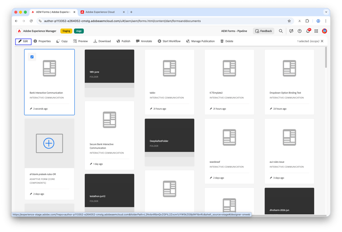The height and width of the screenshot is (232, 342).
Task: Delete the selected item
Action: tap(227, 41)
